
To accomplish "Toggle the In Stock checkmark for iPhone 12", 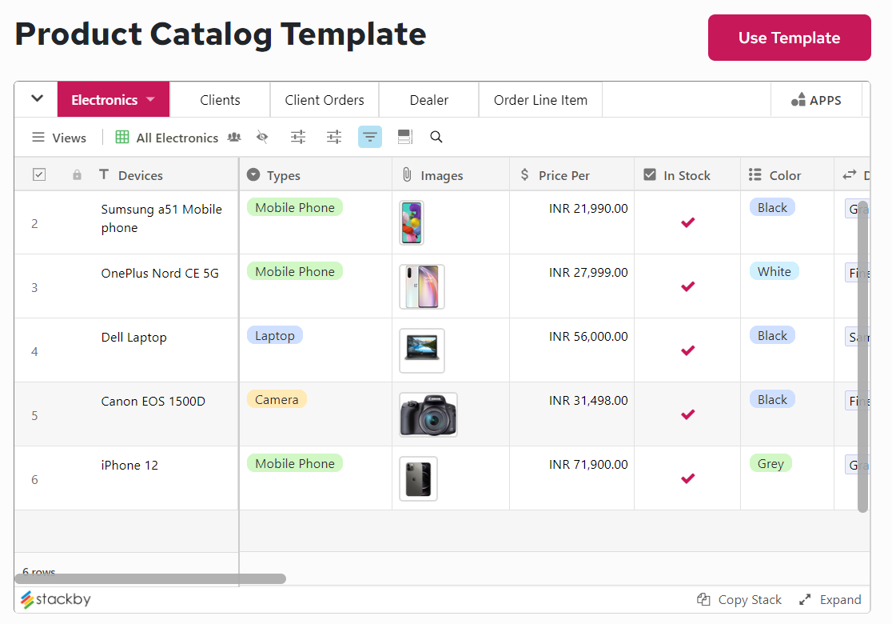I will [x=687, y=478].
